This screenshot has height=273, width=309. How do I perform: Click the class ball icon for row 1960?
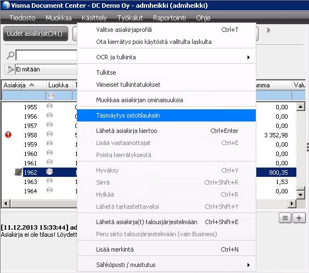(x=49, y=153)
